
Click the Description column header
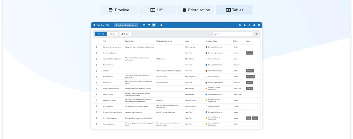(129, 41)
